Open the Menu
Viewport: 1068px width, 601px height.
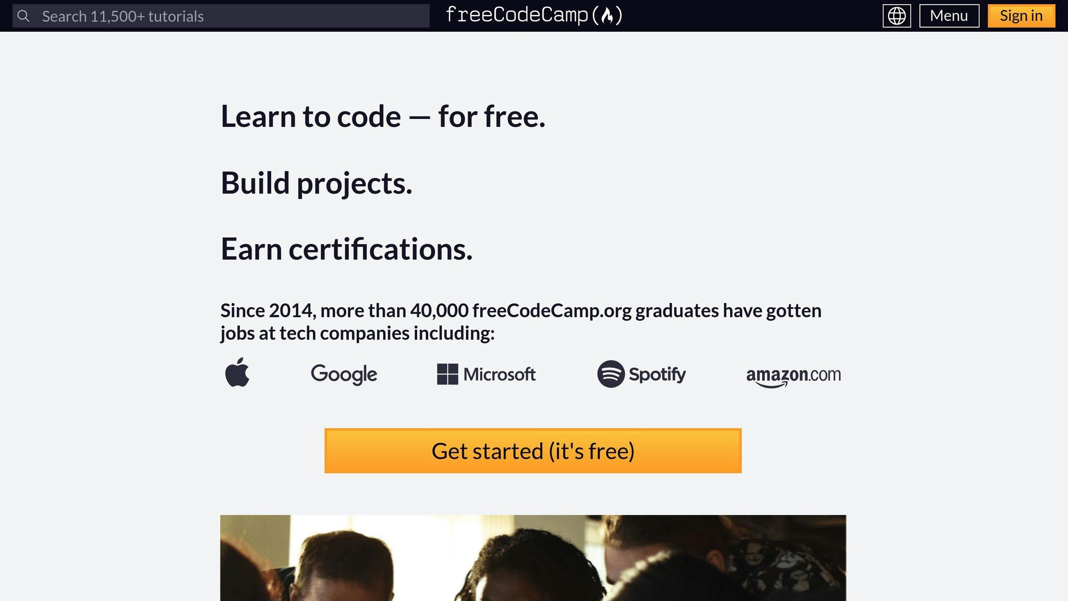(x=949, y=16)
